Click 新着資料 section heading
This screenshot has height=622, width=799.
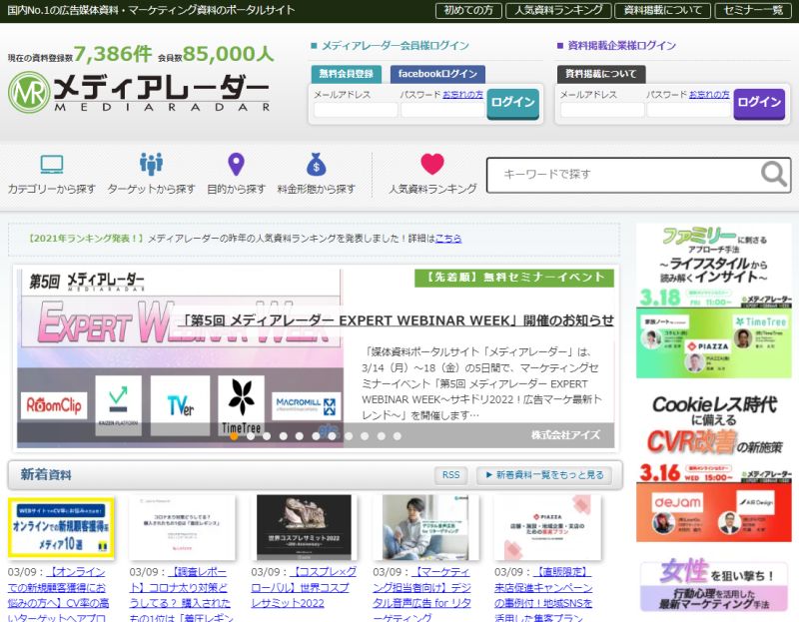coord(46,475)
